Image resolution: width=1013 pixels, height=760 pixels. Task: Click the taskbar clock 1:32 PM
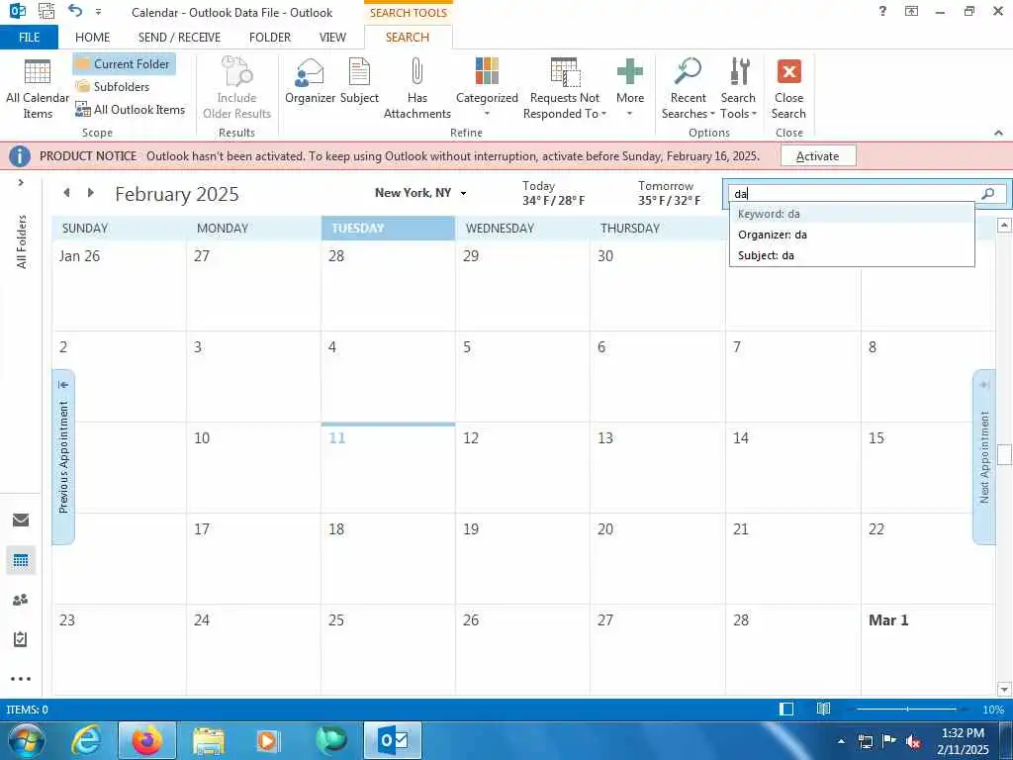pos(963,733)
